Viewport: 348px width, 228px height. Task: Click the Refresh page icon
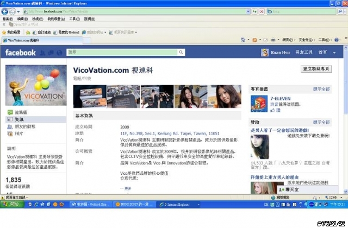[x=254, y=11]
